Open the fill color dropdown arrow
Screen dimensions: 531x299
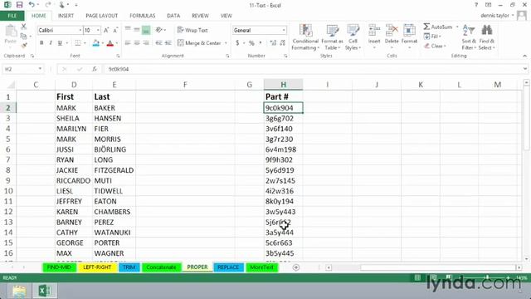tap(102, 43)
